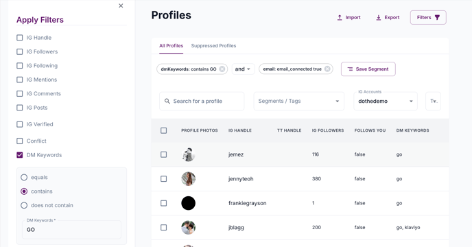The image size is (472, 247).
Task: Click the Export download icon
Action: coord(379,17)
